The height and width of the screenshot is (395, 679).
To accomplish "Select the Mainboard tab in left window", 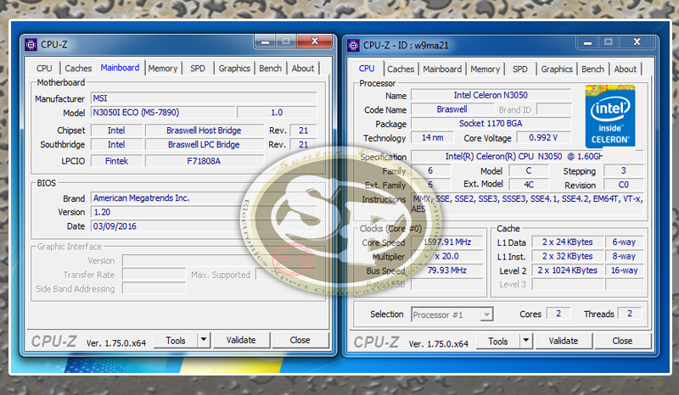I will [x=120, y=68].
